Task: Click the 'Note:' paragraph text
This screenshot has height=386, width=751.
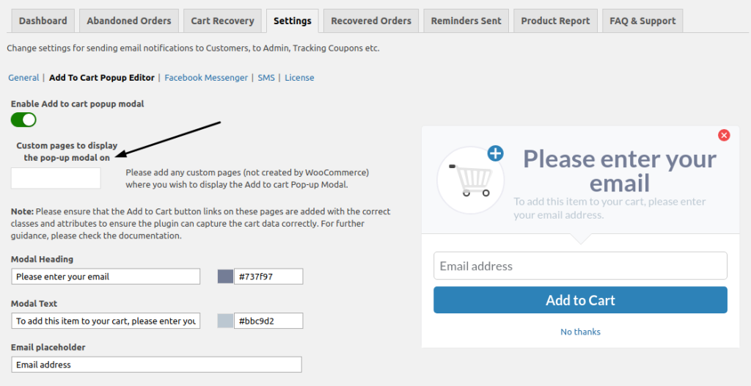Action: tap(201, 223)
